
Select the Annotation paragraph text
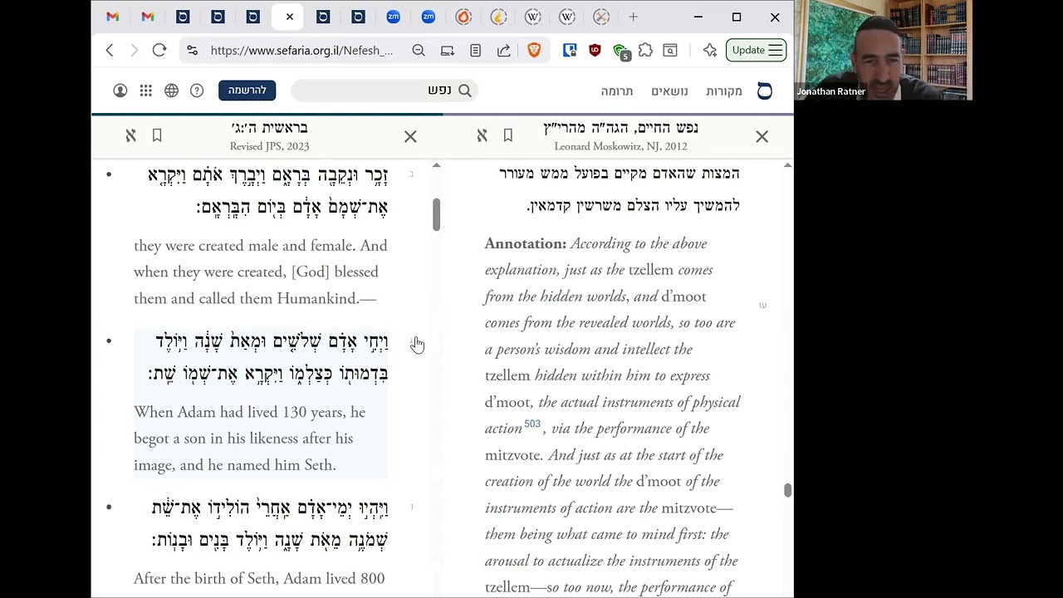coord(613,415)
